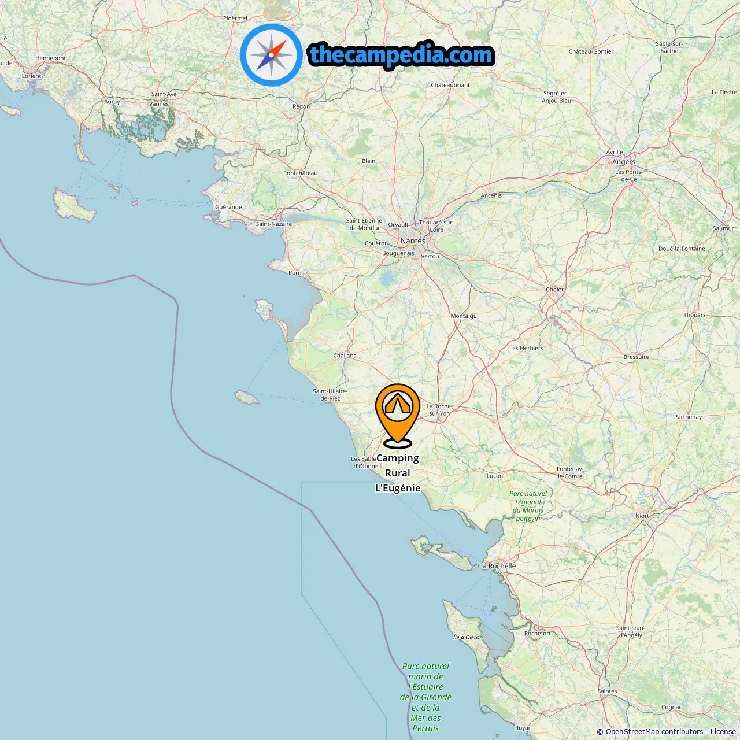This screenshot has height=740, width=740.
Task: Select the Camping Rural L'Eugénie label
Action: [398, 473]
